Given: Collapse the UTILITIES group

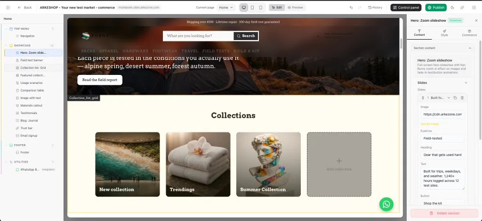Looking at the screenshot, I should coord(6,162).
